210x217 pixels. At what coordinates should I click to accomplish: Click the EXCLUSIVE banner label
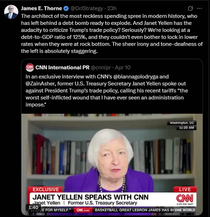[45, 189]
